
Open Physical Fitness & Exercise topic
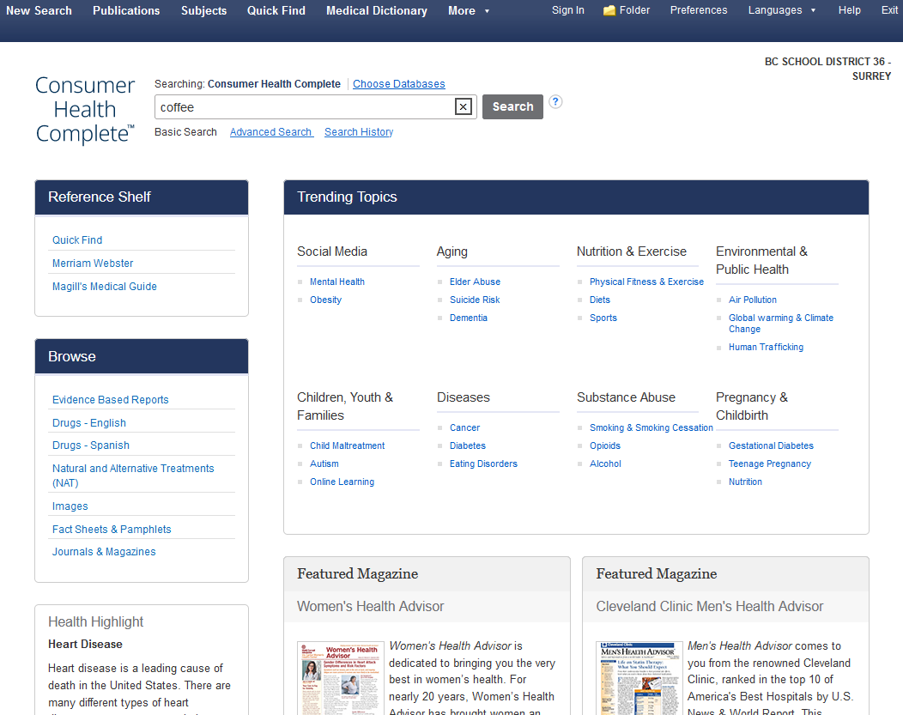(x=646, y=282)
